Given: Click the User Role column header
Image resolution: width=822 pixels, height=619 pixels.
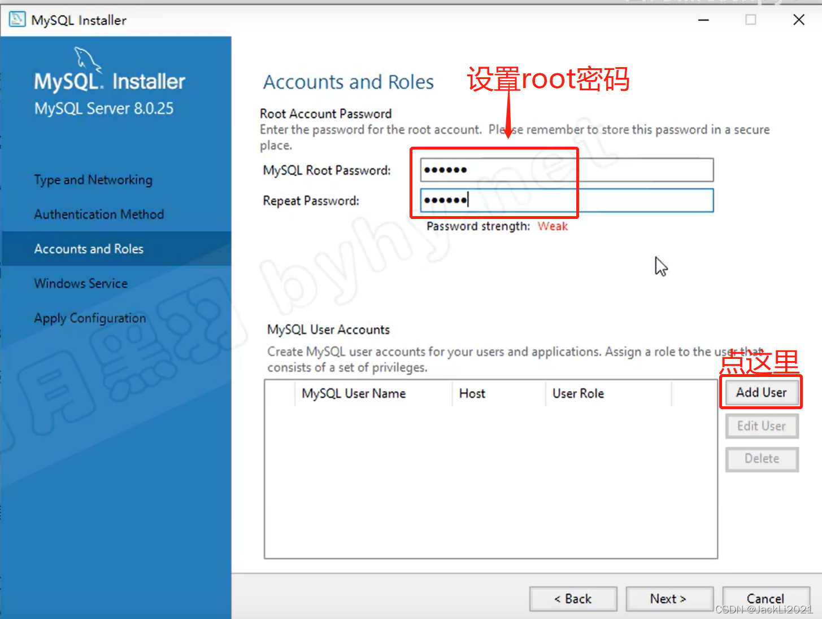Looking at the screenshot, I should pos(608,393).
